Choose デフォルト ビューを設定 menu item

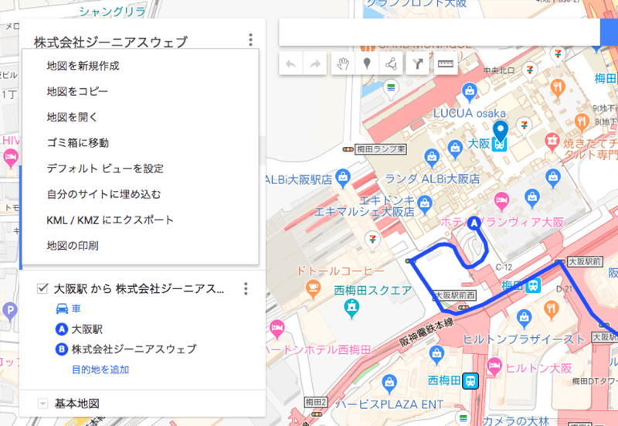(x=140, y=169)
